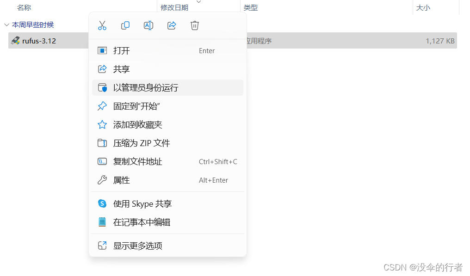This screenshot has width=470, height=276.
Task: Select 压缩为 ZIP 文件 option
Action: coord(167,143)
